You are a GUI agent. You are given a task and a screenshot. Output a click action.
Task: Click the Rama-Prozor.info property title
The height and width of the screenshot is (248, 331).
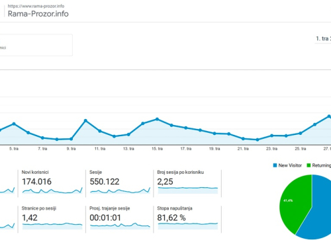pos(38,14)
